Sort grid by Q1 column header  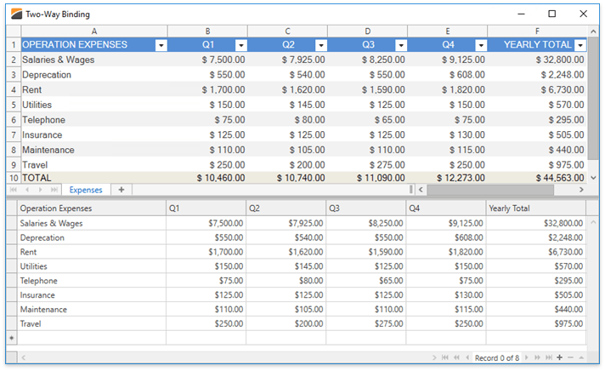pyautogui.click(x=206, y=208)
